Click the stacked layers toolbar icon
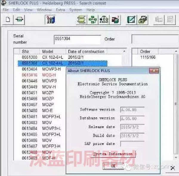 click(x=81, y=20)
